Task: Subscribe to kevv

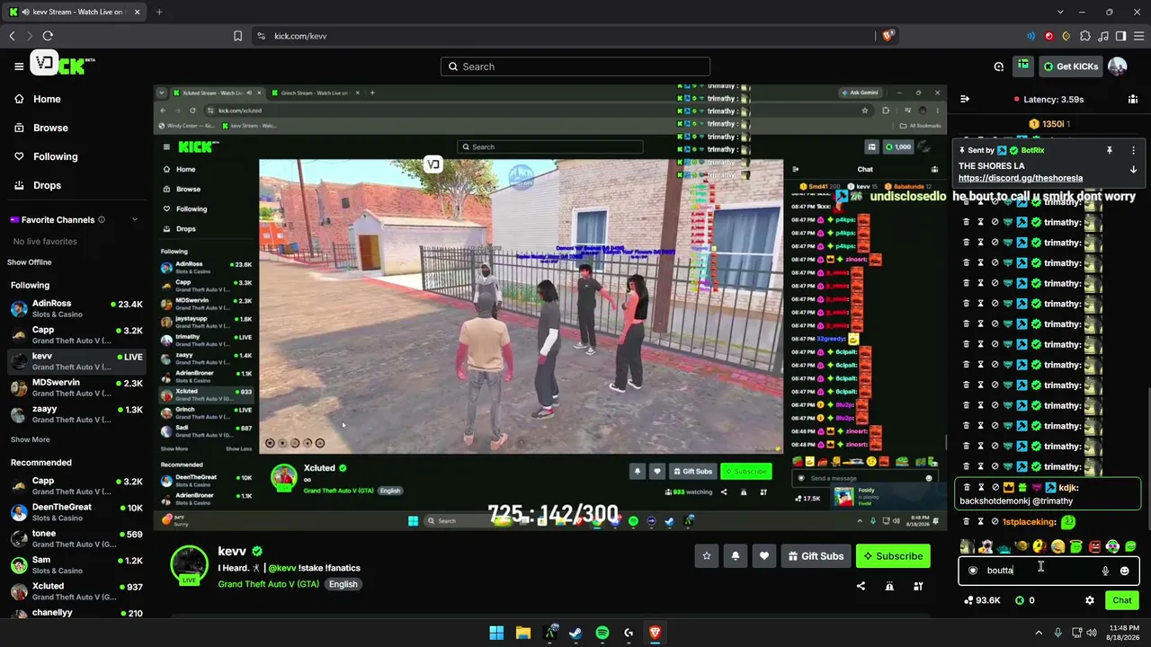Action: pyautogui.click(x=893, y=556)
